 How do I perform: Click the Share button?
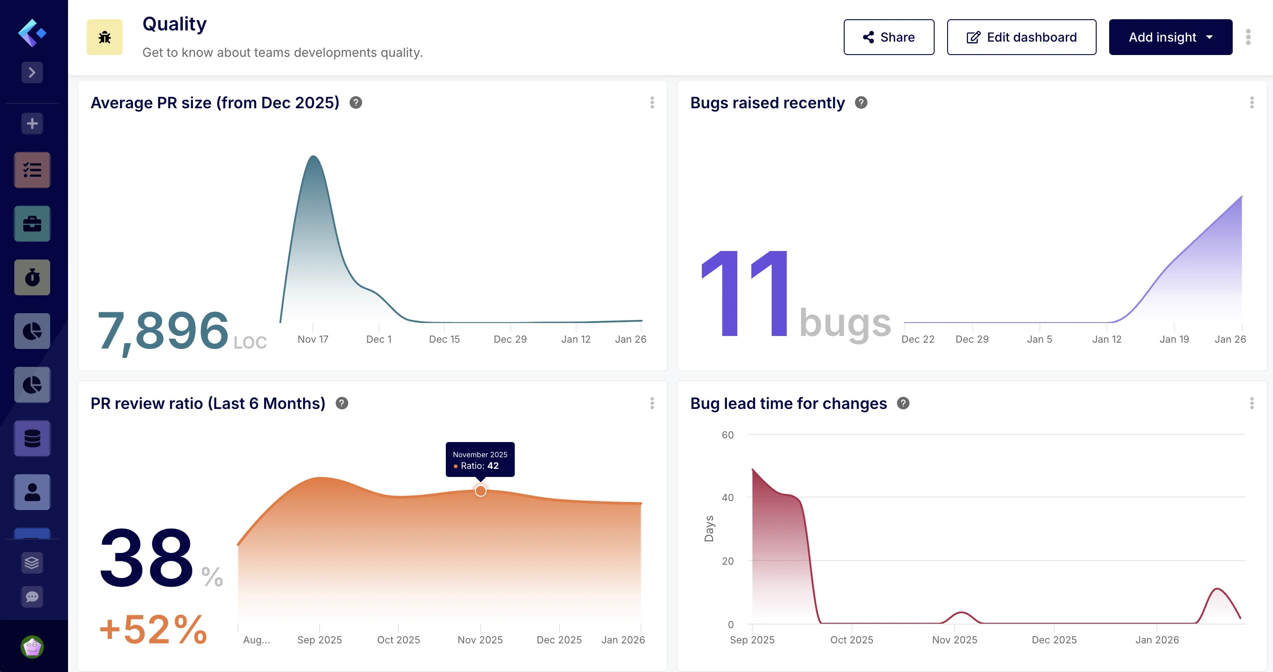[x=889, y=37]
